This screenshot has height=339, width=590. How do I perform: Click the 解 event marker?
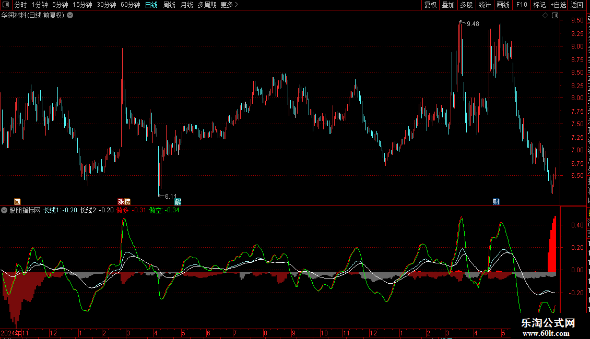click(178, 202)
